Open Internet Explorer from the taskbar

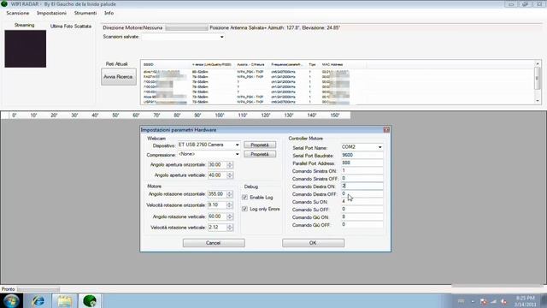(x=38, y=300)
